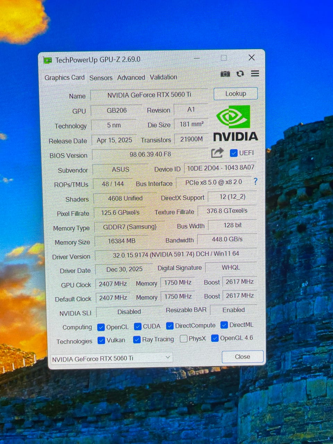Close GPU-Z with the title bar X
The width and height of the screenshot is (333, 444).
click(x=252, y=58)
